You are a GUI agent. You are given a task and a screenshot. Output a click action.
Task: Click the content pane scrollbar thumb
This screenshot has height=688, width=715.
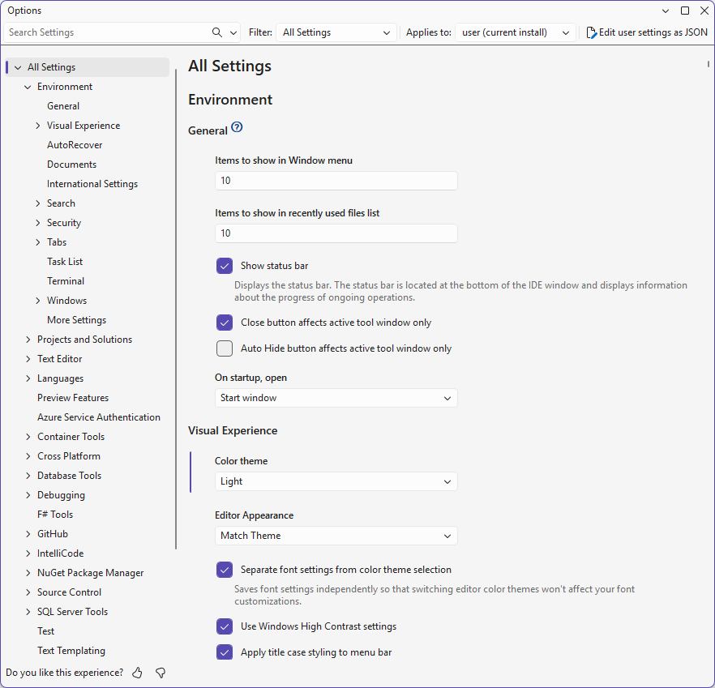(x=709, y=64)
